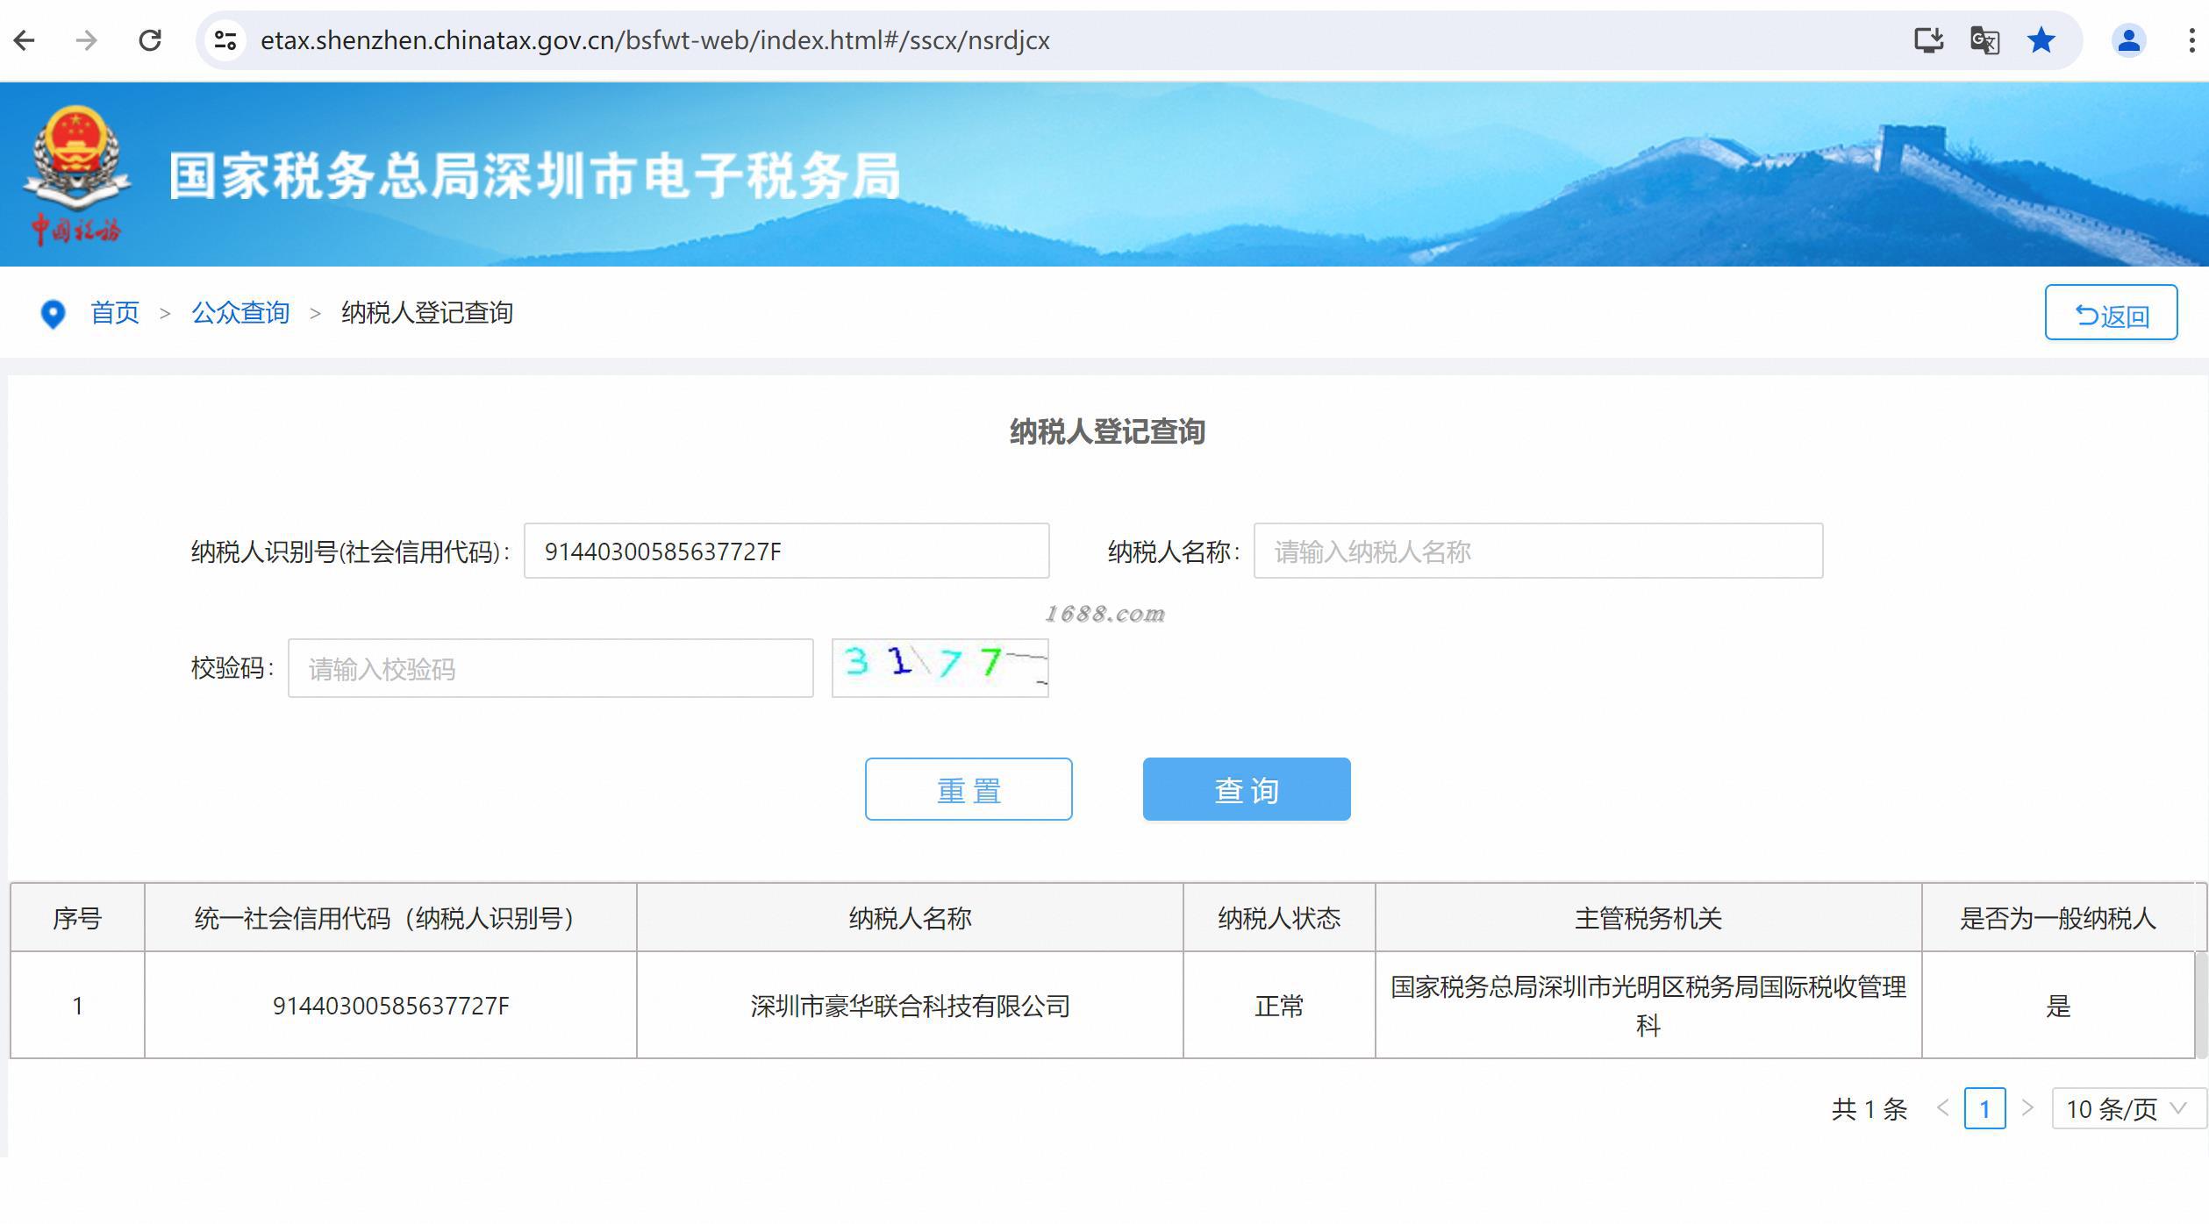This screenshot has width=2209, height=1224.
Task: Open site information icon in address bar
Action: point(225,40)
